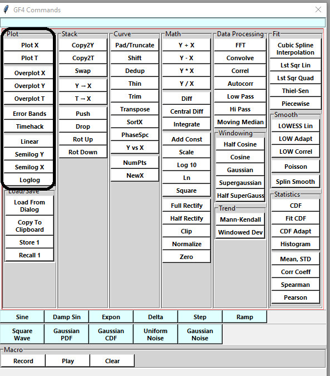330x376 pixels.
Task: Sort data with SortX
Action: tap(135, 122)
